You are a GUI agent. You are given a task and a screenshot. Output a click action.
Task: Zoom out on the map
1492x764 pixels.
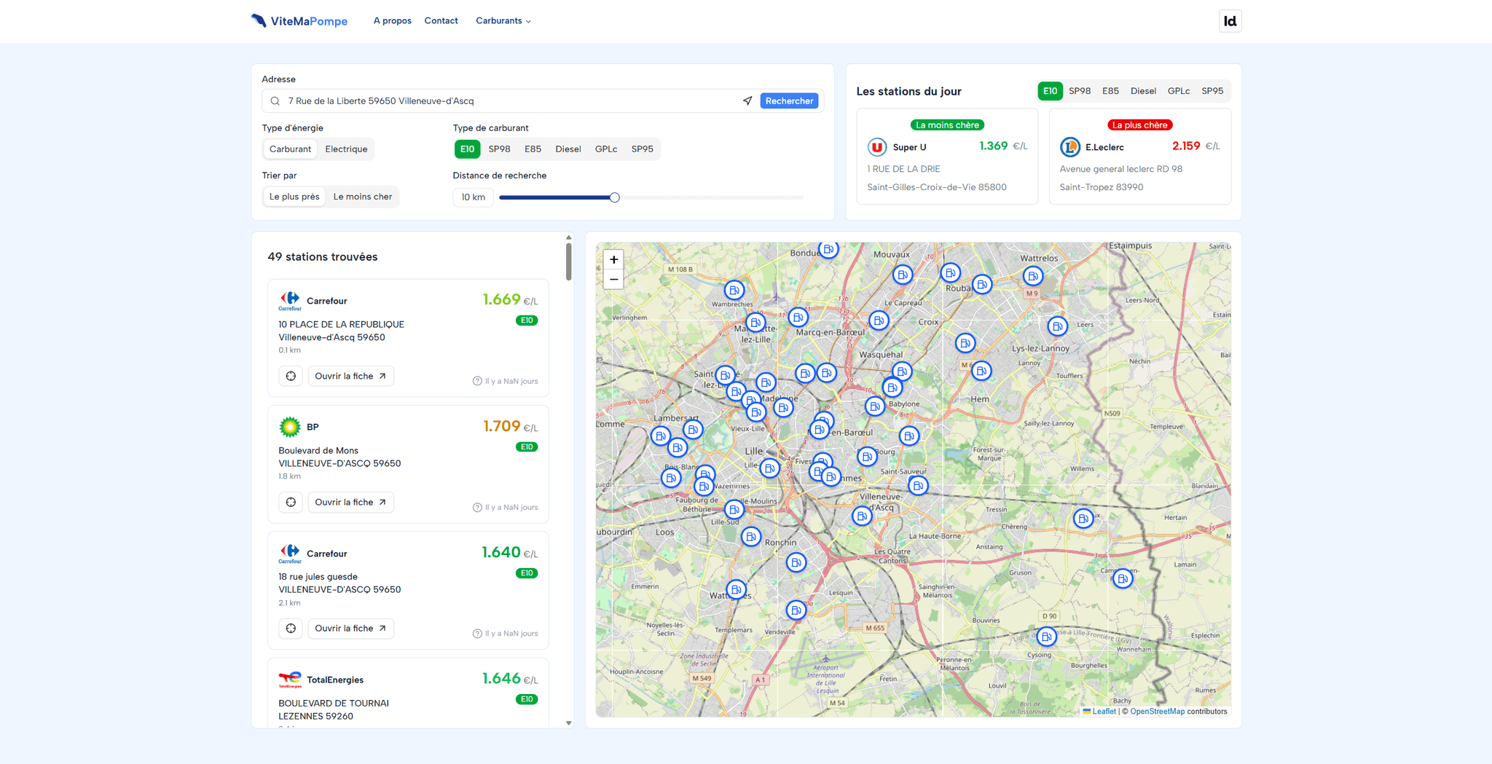(x=613, y=280)
